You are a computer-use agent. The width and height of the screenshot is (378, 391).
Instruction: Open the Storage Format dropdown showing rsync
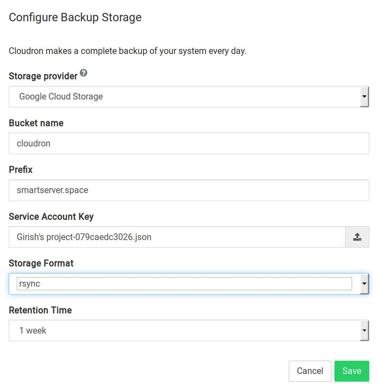(x=184, y=284)
